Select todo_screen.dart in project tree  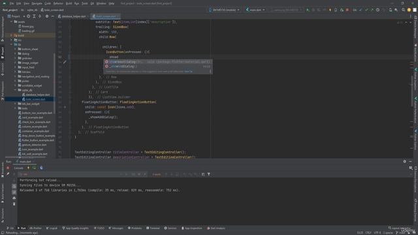[x=33, y=99]
